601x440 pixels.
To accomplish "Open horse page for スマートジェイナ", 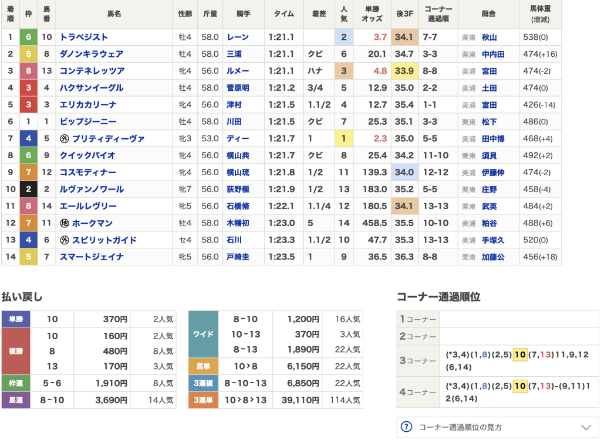I will click(91, 257).
